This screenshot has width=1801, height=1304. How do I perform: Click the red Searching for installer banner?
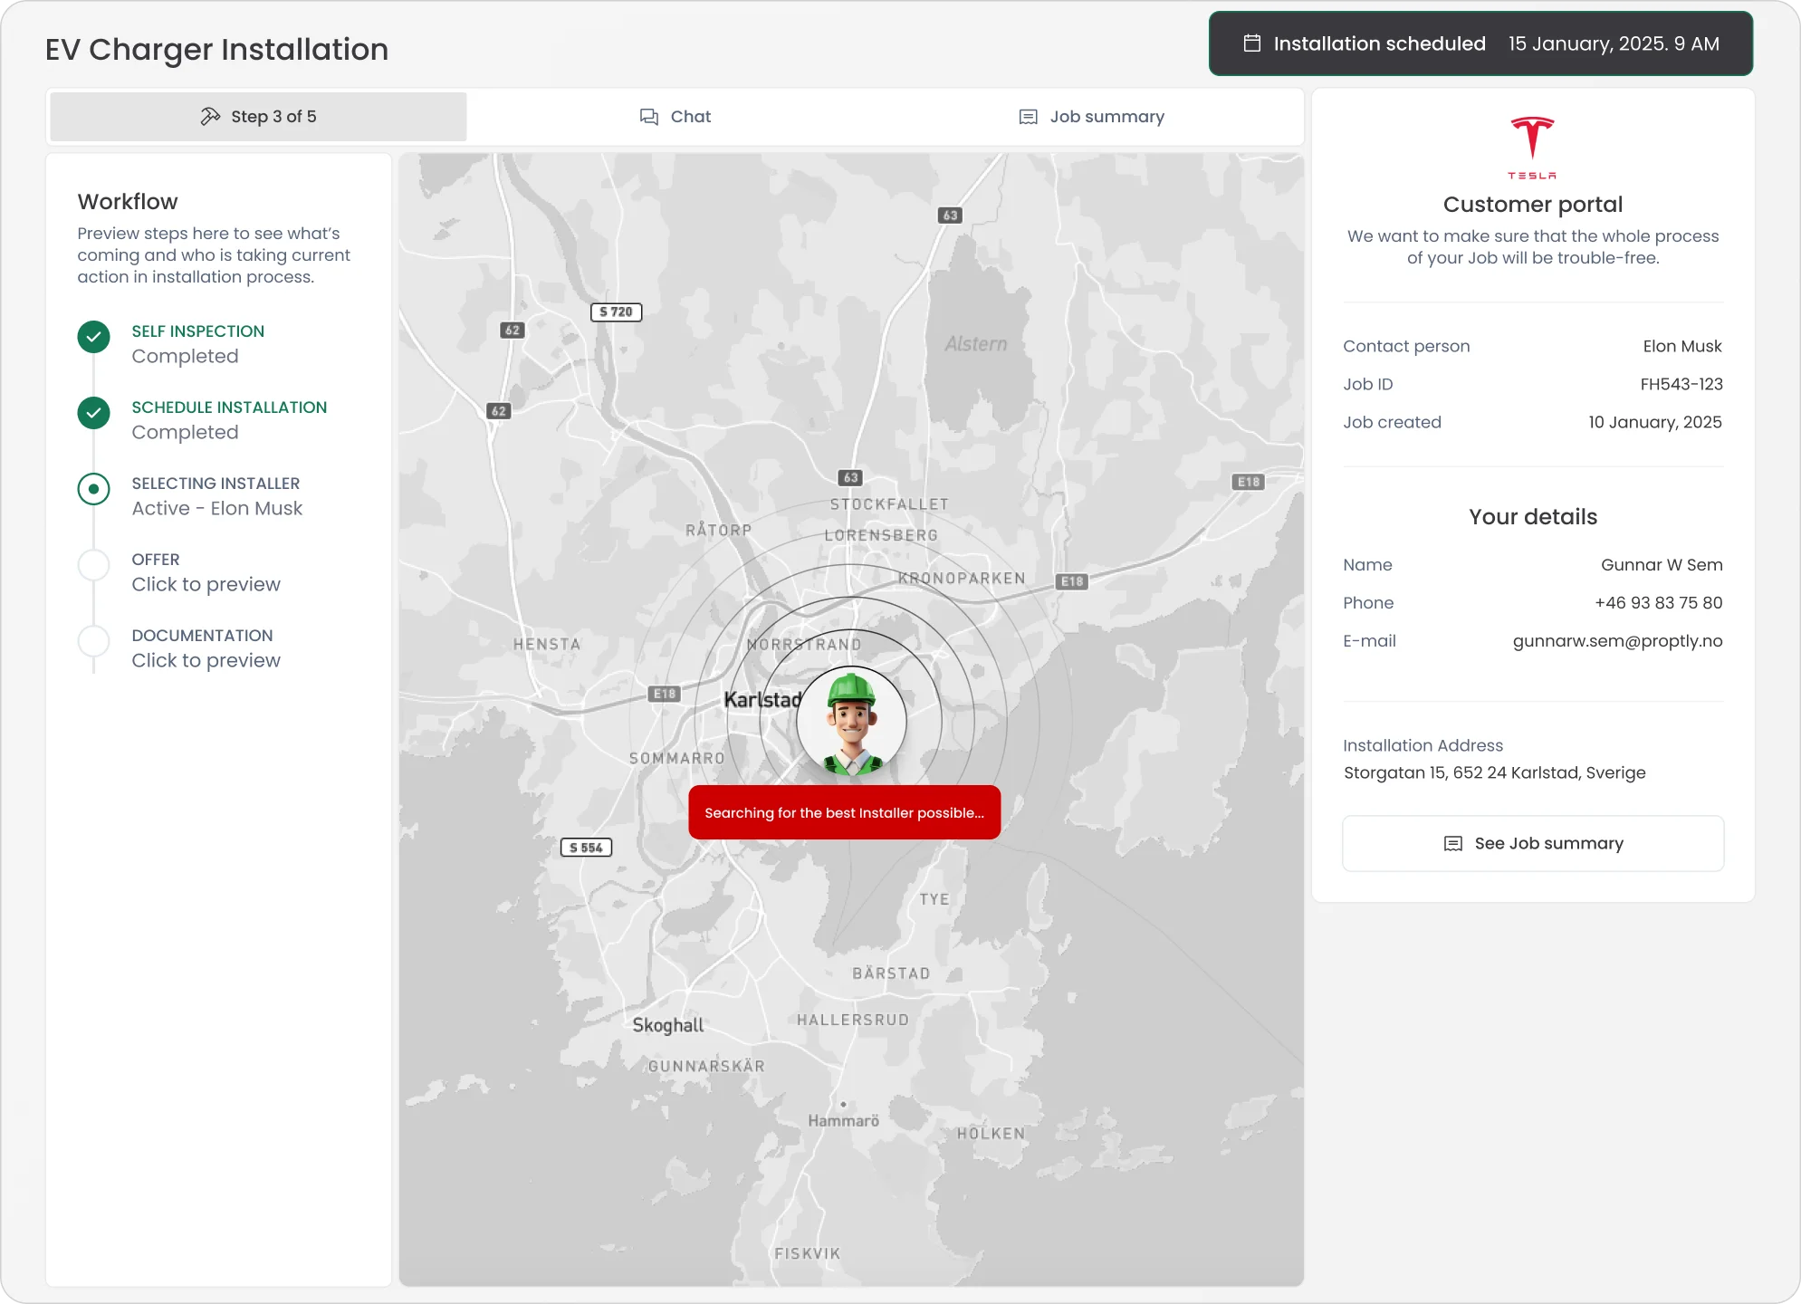tap(844, 812)
